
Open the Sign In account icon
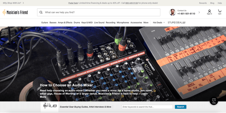(x=209, y=12)
